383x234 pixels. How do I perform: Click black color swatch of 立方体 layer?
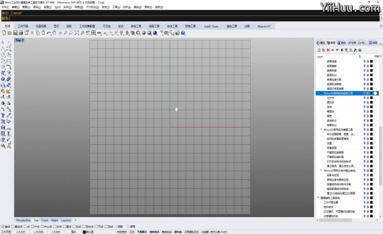[372, 98]
